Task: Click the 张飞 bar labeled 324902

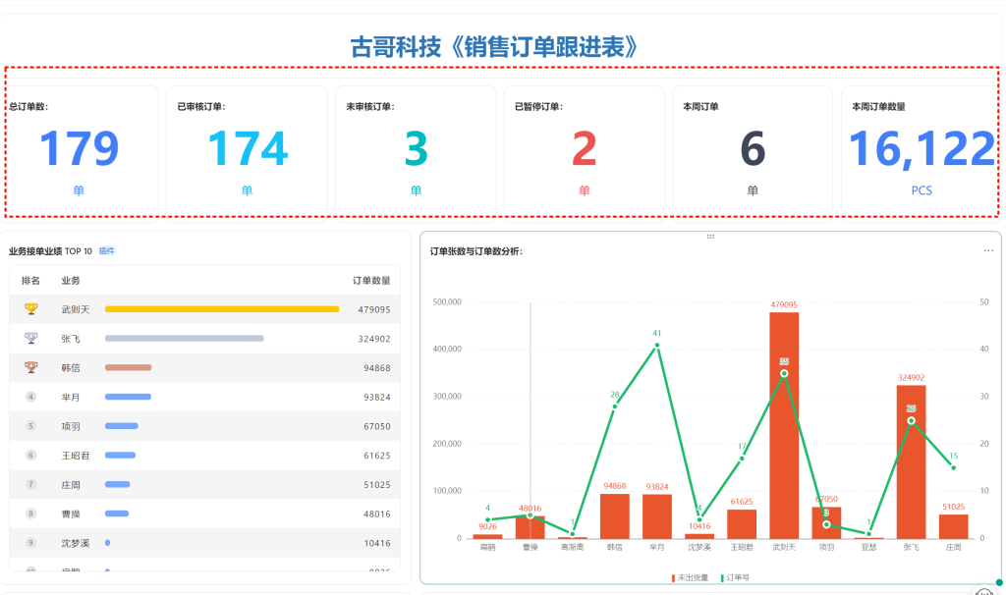Action: click(911, 461)
